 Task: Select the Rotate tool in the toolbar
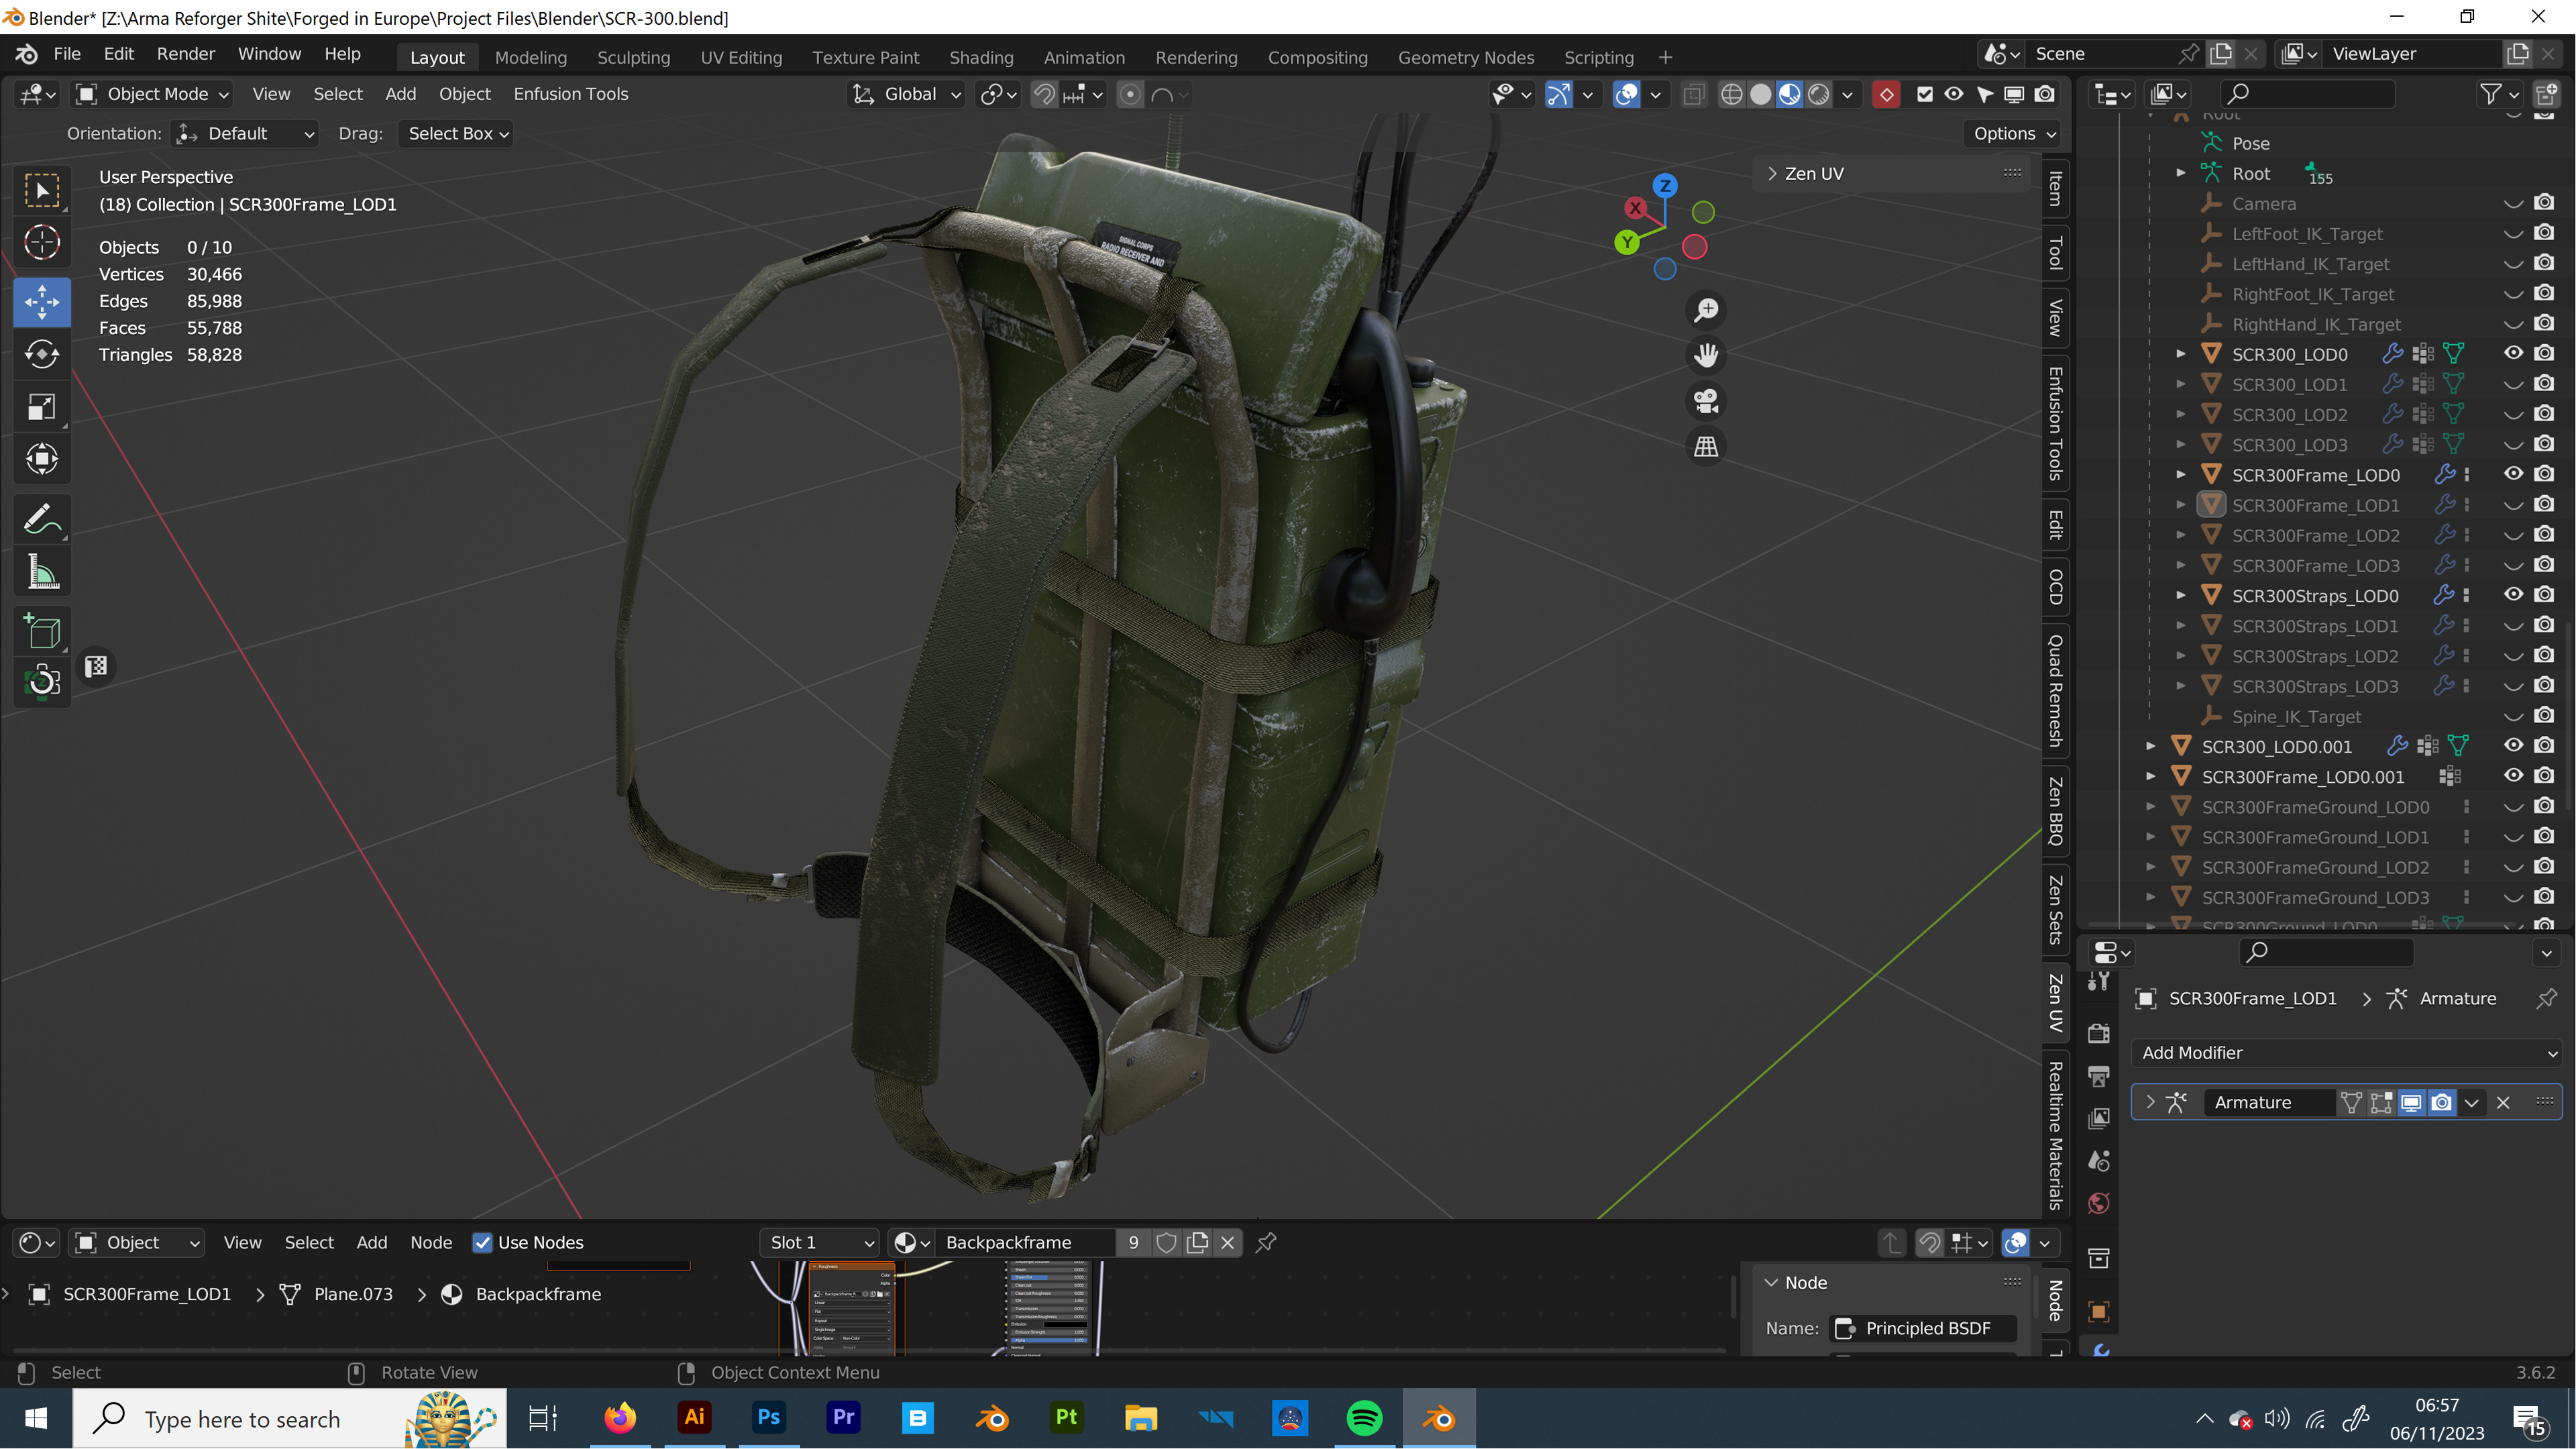tap(42, 355)
